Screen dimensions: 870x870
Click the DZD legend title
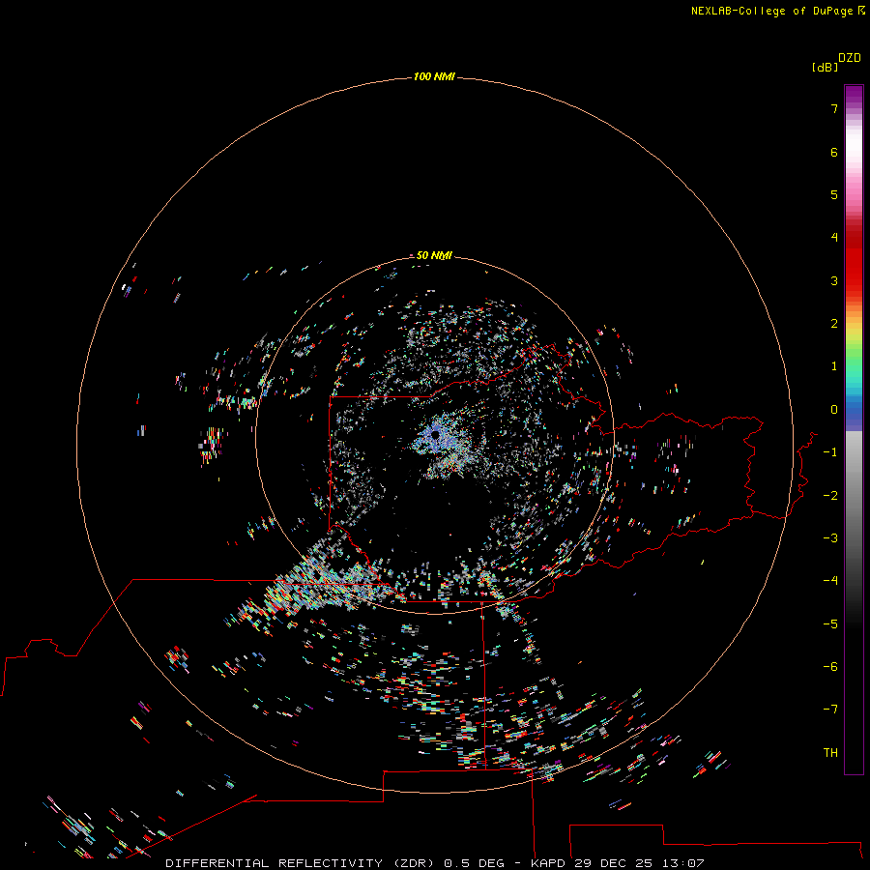tap(850, 58)
